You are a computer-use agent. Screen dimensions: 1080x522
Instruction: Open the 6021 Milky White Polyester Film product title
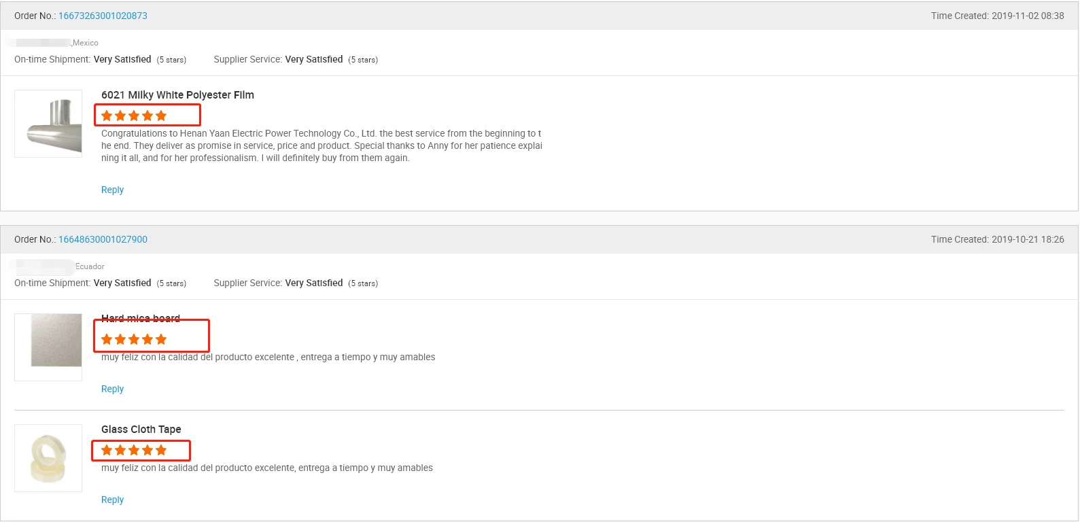point(177,94)
